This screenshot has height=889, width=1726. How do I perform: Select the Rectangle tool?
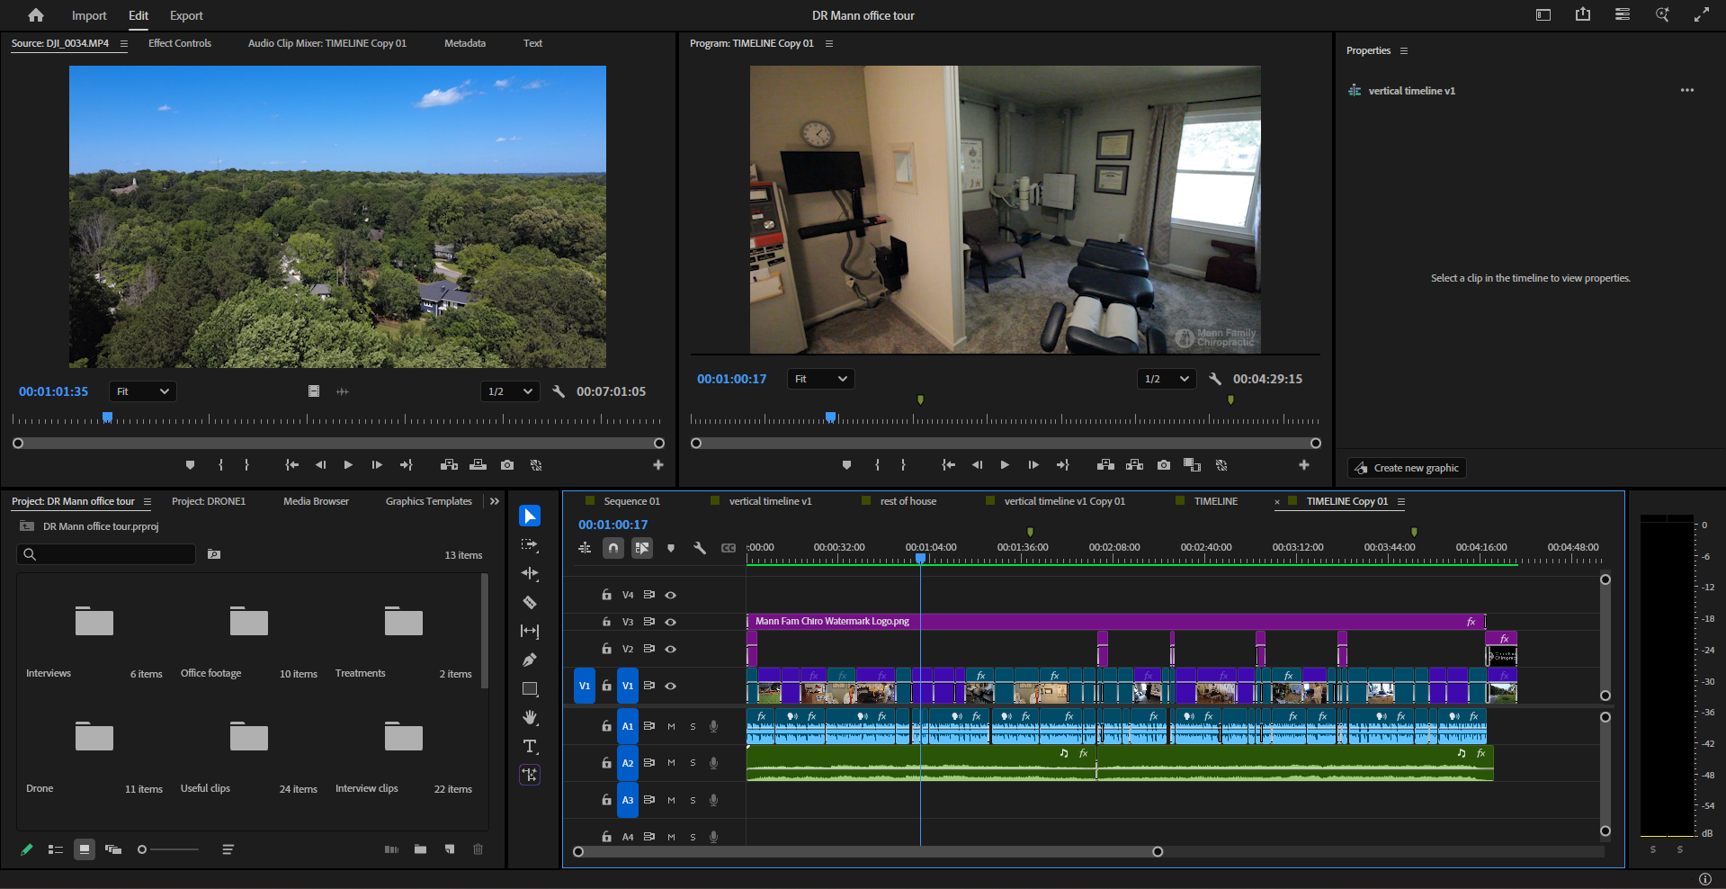(x=530, y=688)
